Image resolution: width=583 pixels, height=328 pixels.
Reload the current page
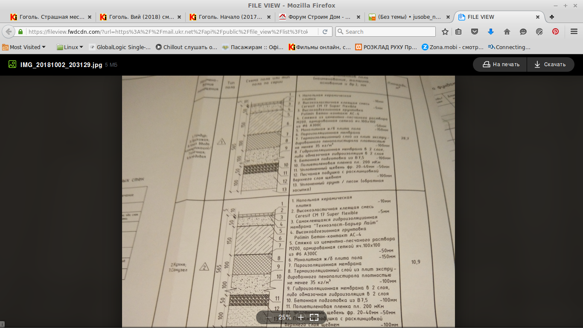click(325, 32)
